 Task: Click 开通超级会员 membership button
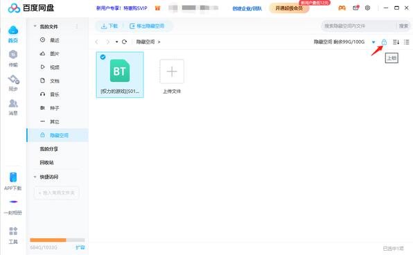click(289, 8)
